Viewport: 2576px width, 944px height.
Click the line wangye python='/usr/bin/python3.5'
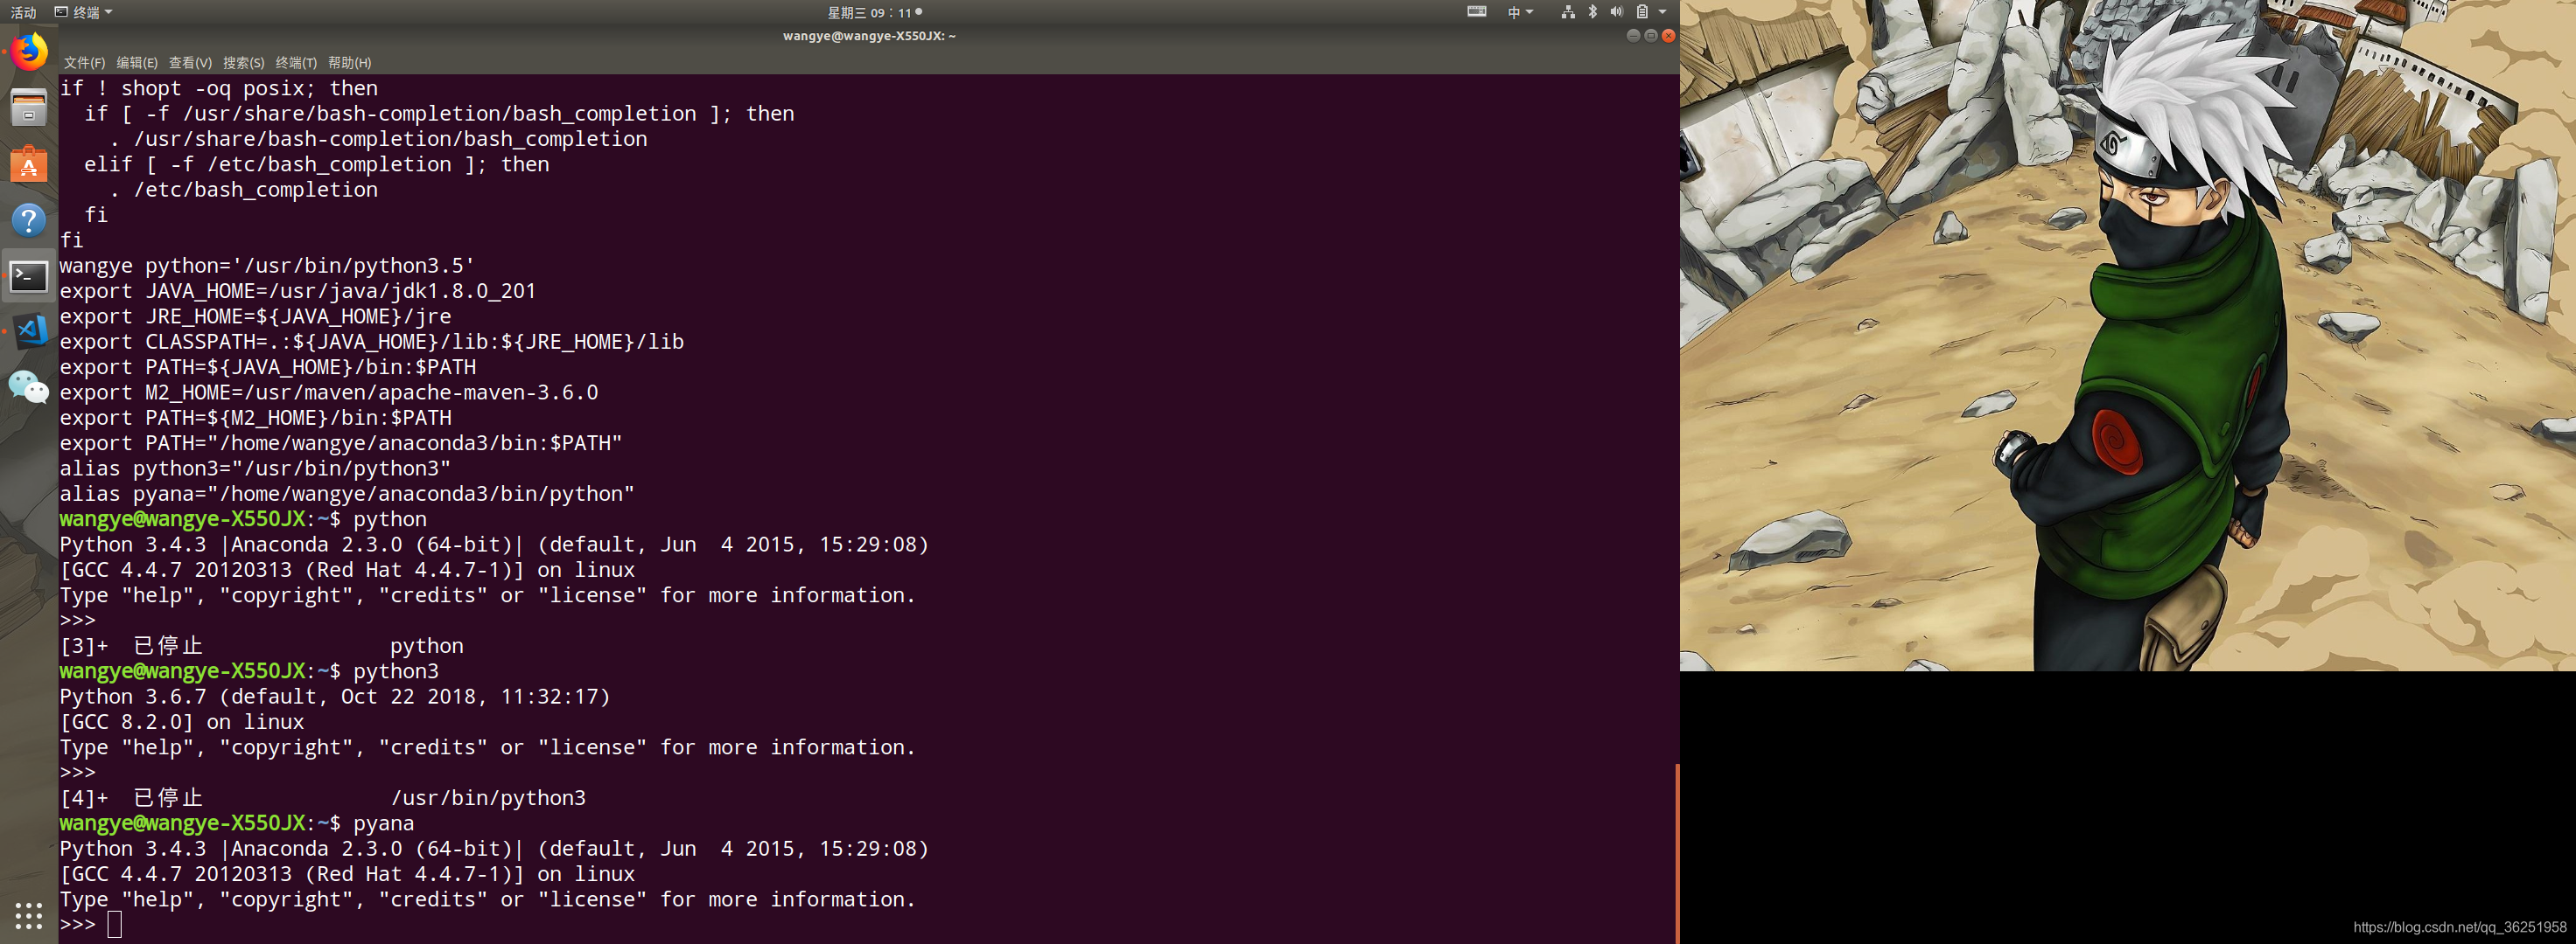(267, 266)
